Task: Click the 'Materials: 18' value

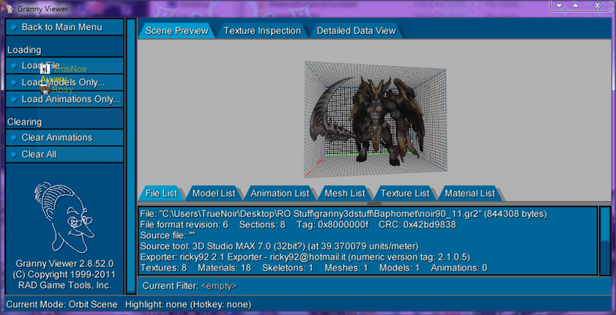Action: click(224, 268)
